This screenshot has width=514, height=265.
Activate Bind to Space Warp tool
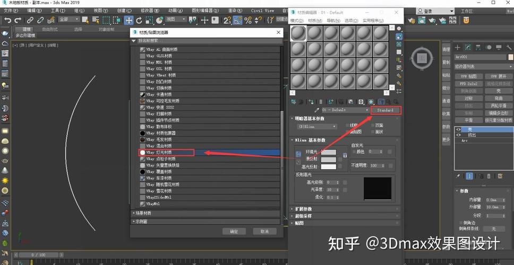pyautogui.click(x=51, y=20)
